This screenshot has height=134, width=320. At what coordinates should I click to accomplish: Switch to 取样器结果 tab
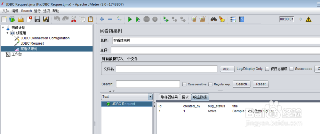(x=169, y=97)
